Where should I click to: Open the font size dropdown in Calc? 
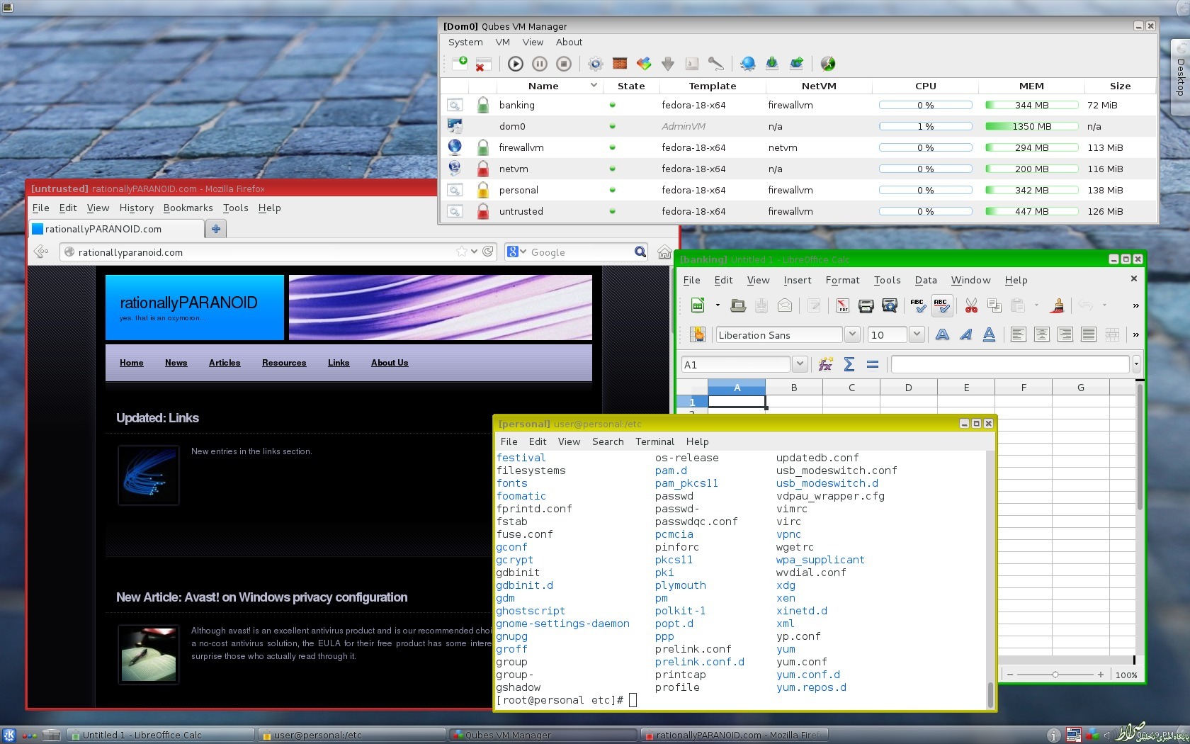point(917,334)
